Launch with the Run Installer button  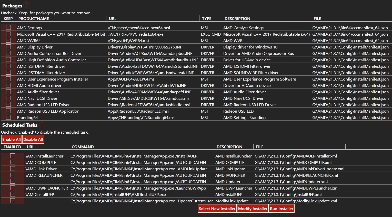pyautogui.click(x=282, y=209)
